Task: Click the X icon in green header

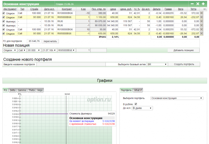Action: (x=198, y=4)
